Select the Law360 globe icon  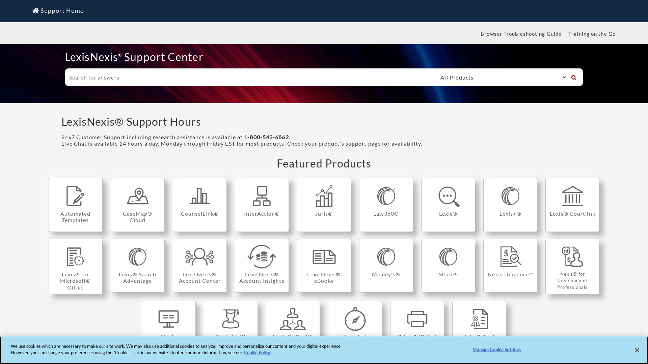(x=386, y=196)
